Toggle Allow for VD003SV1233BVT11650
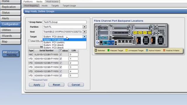187x105 pixels. point(61,67)
